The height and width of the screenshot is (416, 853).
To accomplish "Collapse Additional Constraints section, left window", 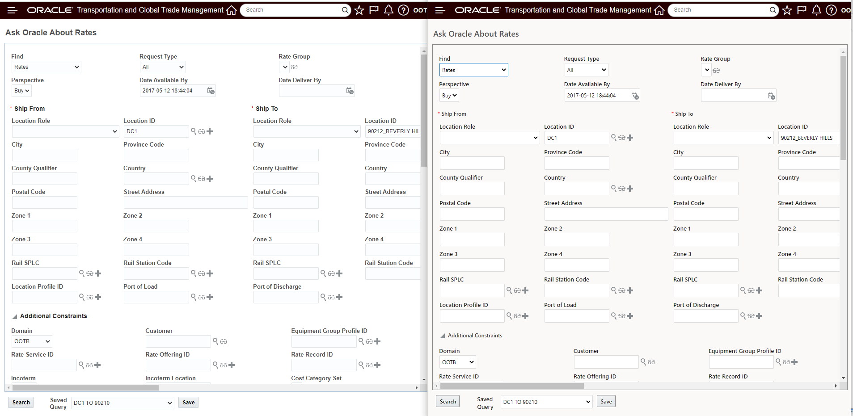I will coord(15,316).
